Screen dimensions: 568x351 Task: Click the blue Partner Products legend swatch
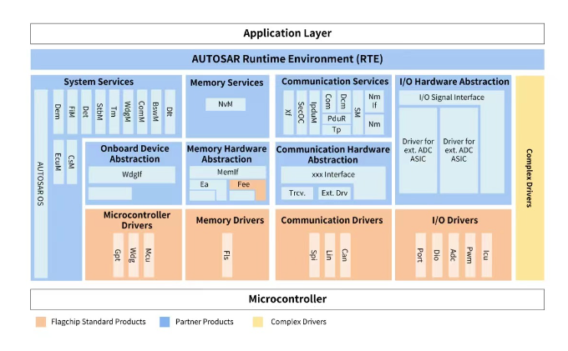point(165,322)
